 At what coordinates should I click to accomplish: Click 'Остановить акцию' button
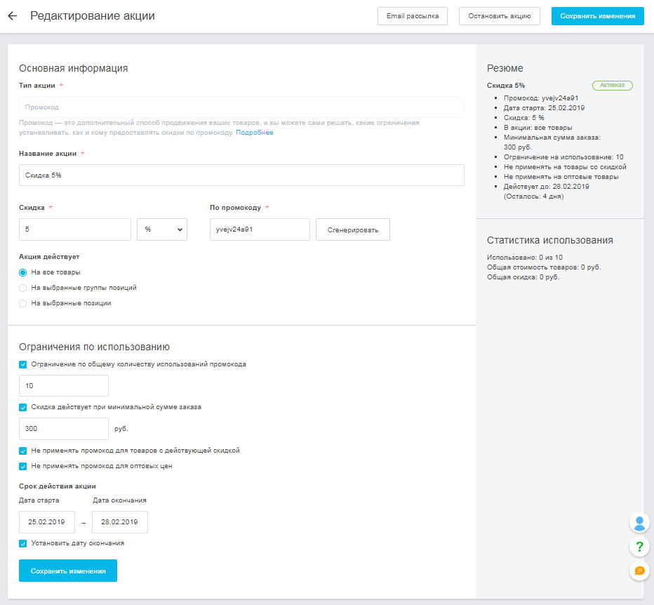[499, 16]
